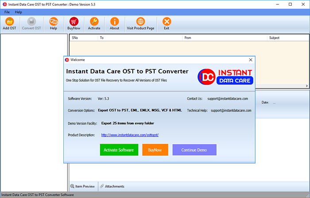Click the From column header
The height and width of the screenshot is (198, 310).
[225, 38]
